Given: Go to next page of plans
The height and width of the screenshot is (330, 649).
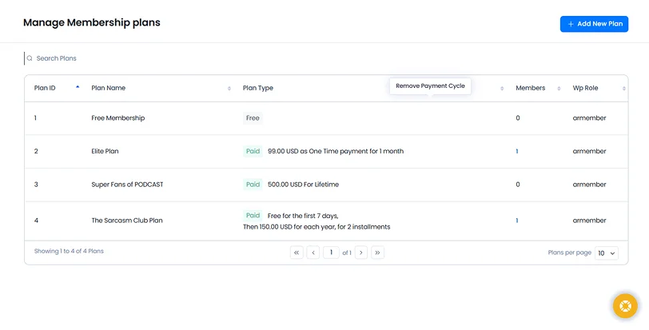Looking at the screenshot, I should (x=361, y=252).
